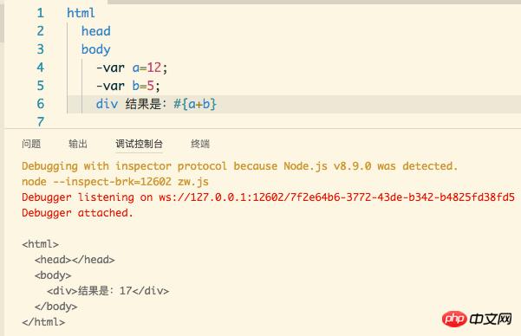Screen dimensions: 521x336
Task: Switch to the 问题 tab
Action: click(31, 144)
